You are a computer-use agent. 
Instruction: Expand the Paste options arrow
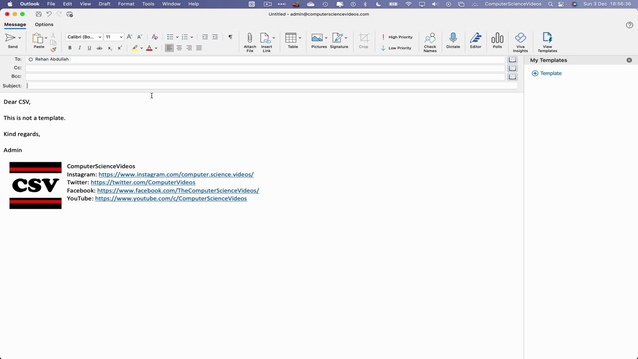46,38
